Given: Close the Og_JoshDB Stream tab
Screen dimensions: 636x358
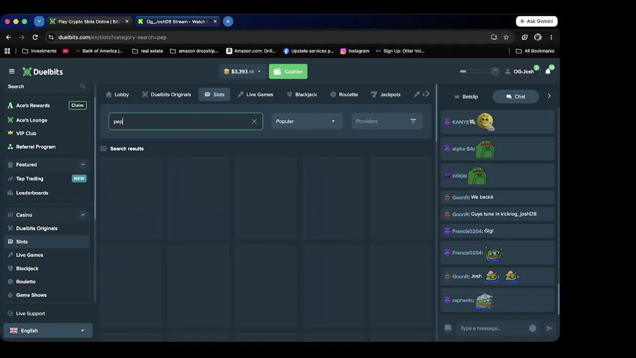Looking at the screenshot, I should coord(215,21).
